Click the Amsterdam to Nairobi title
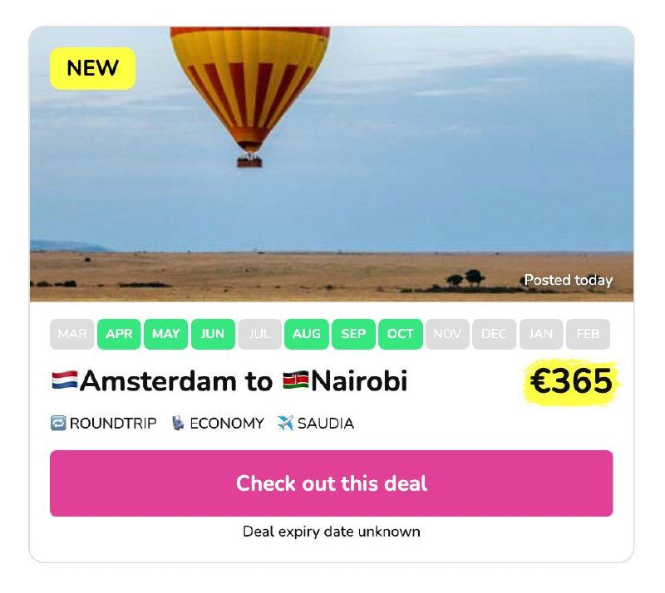 tap(229, 380)
